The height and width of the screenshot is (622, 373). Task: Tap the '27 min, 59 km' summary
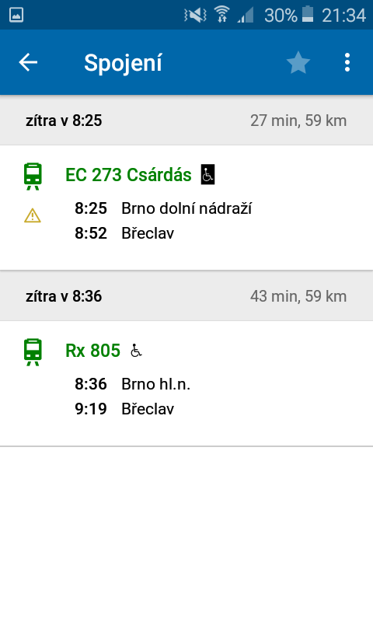(x=298, y=121)
